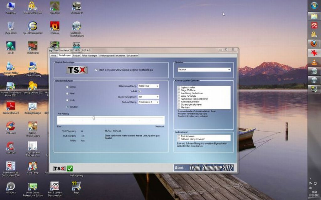This screenshot has height=200, width=321.
Task: Click the red Avira taskbar icon
Action: click(314, 25)
